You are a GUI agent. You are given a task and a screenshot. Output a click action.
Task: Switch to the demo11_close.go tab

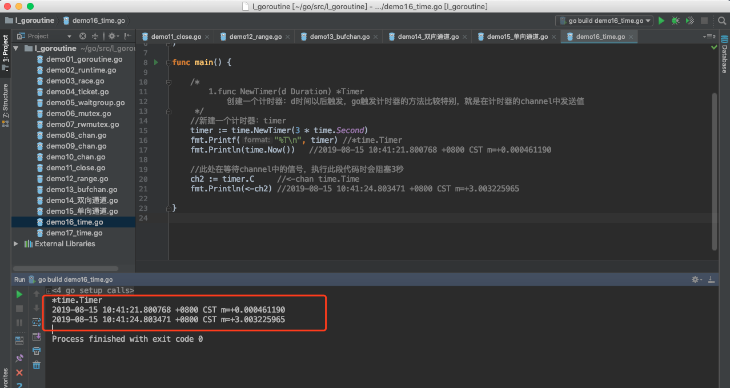(176, 37)
